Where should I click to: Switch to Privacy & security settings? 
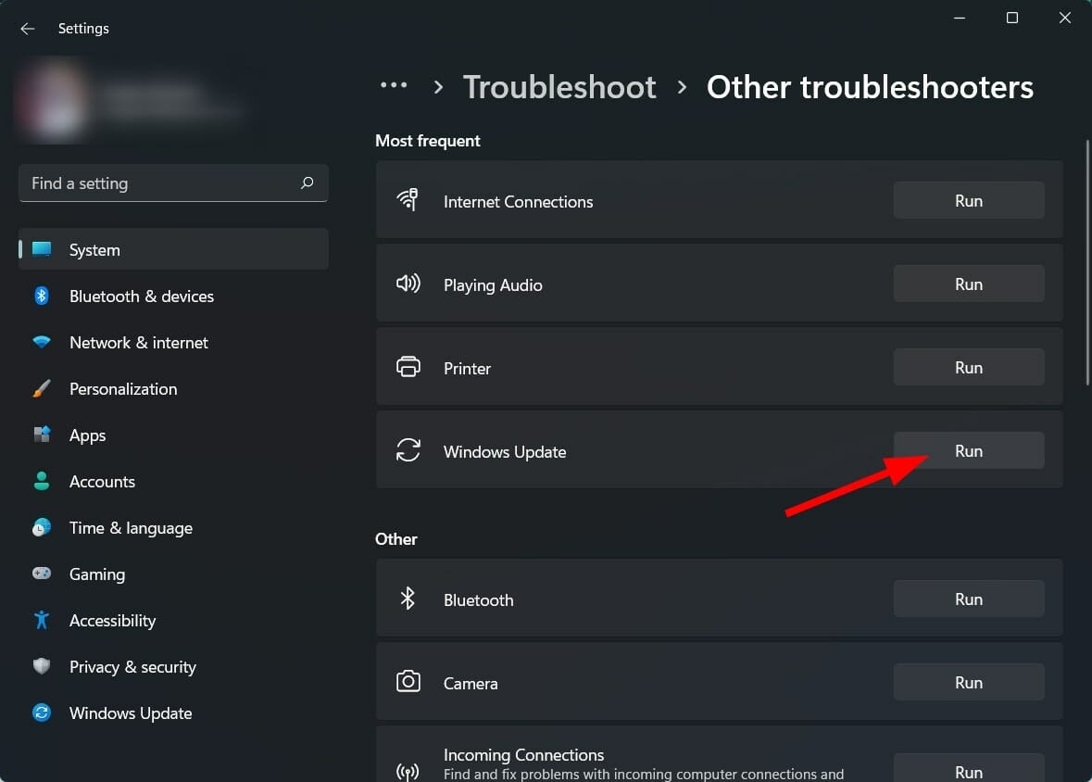click(x=132, y=666)
